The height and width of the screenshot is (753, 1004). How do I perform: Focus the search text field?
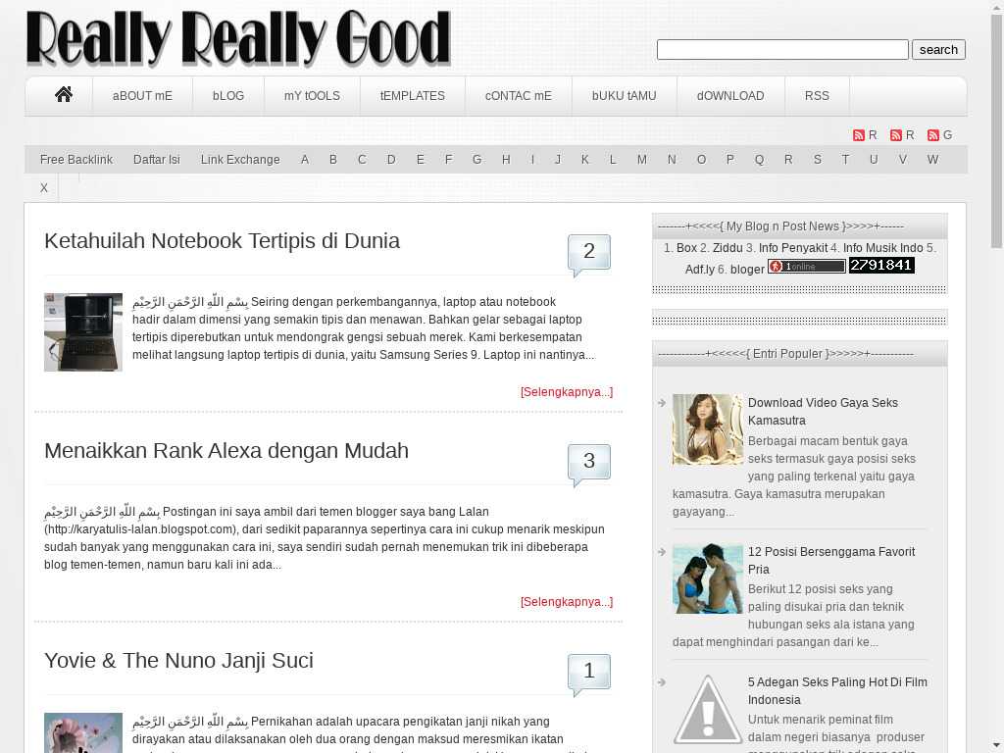[782, 50]
